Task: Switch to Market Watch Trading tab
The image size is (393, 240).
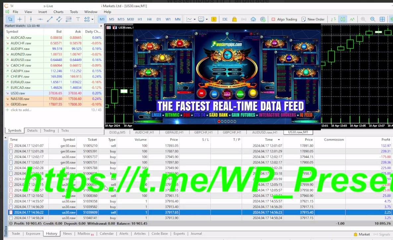Action: point(49,130)
